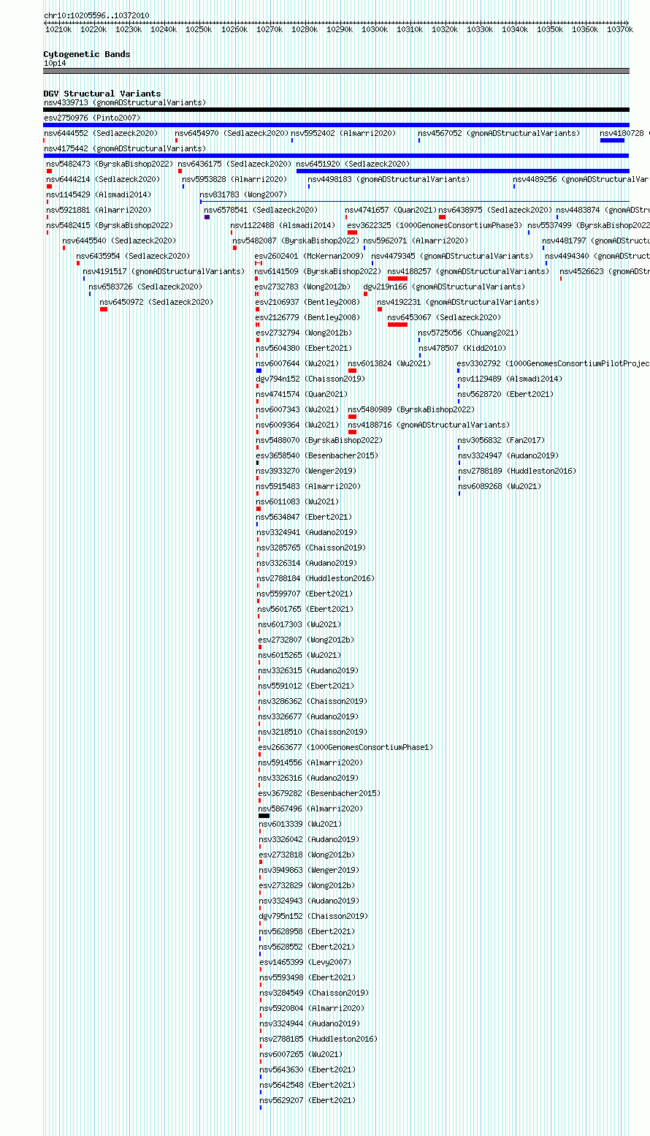Image resolution: width=650 pixels, height=1136 pixels.
Task: Click the blue bar below nsv6451920
Action: coord(462,171)
